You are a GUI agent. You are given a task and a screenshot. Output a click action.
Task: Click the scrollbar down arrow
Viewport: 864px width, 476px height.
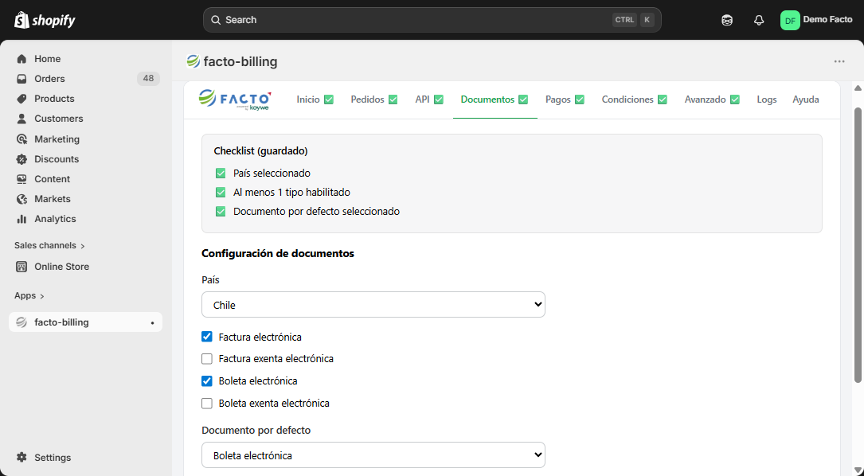(x=858, y=471)
